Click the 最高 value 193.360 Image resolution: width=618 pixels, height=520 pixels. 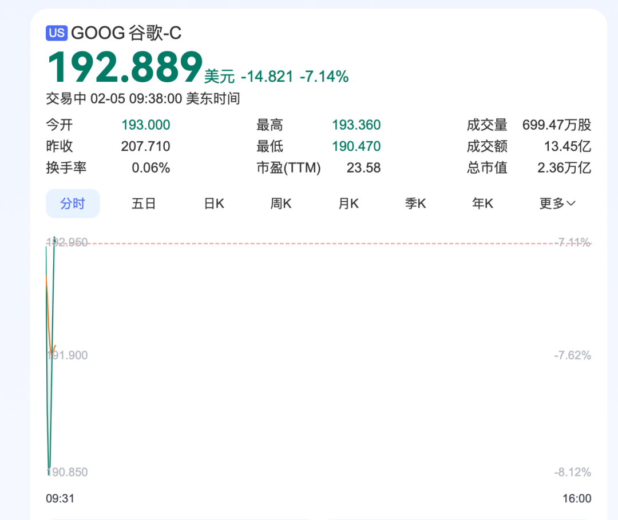(356, 125)
